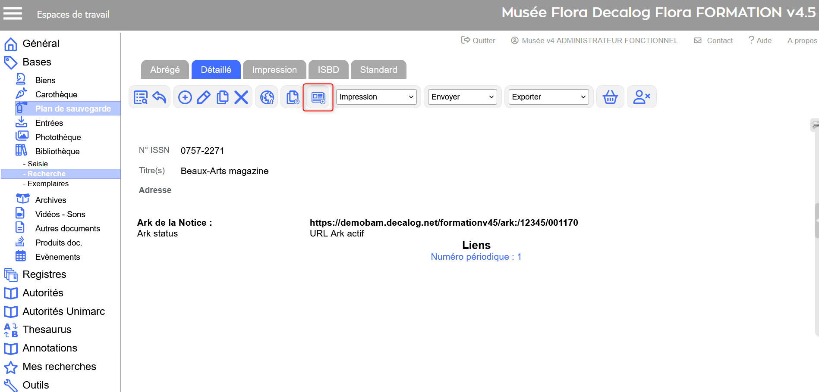Click the back arrow toolbar icon
The image size is (819, 392).
[x=159, y=97]
